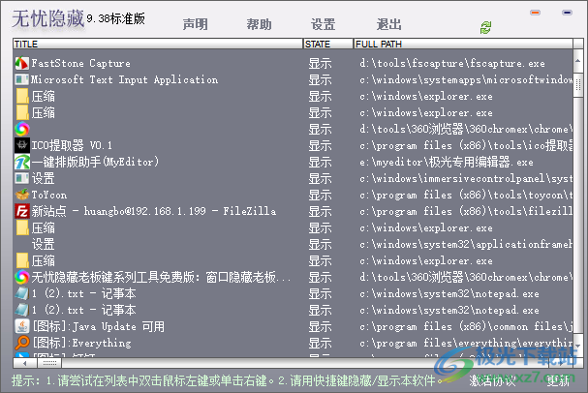Click the 退出 menu item
Screen dimensions: 588x393
coord(388,24)
